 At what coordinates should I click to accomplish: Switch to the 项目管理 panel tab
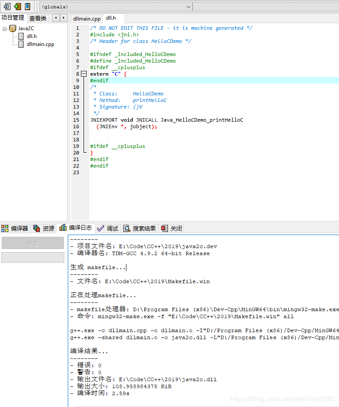13,18
